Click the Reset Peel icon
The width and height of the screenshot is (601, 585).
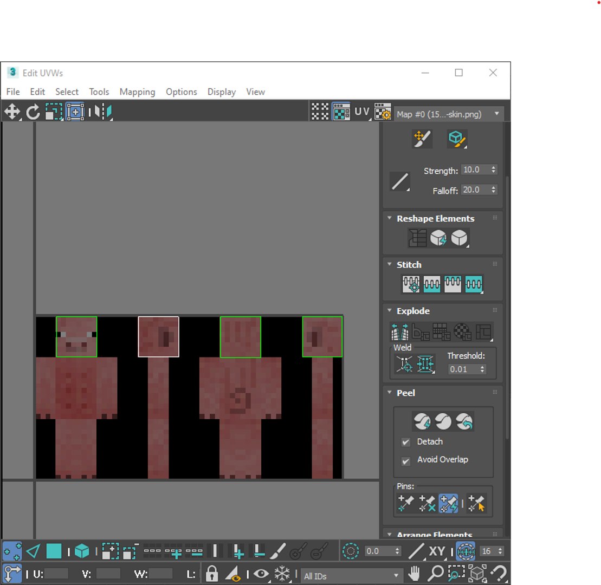click(x=464, y=421)
